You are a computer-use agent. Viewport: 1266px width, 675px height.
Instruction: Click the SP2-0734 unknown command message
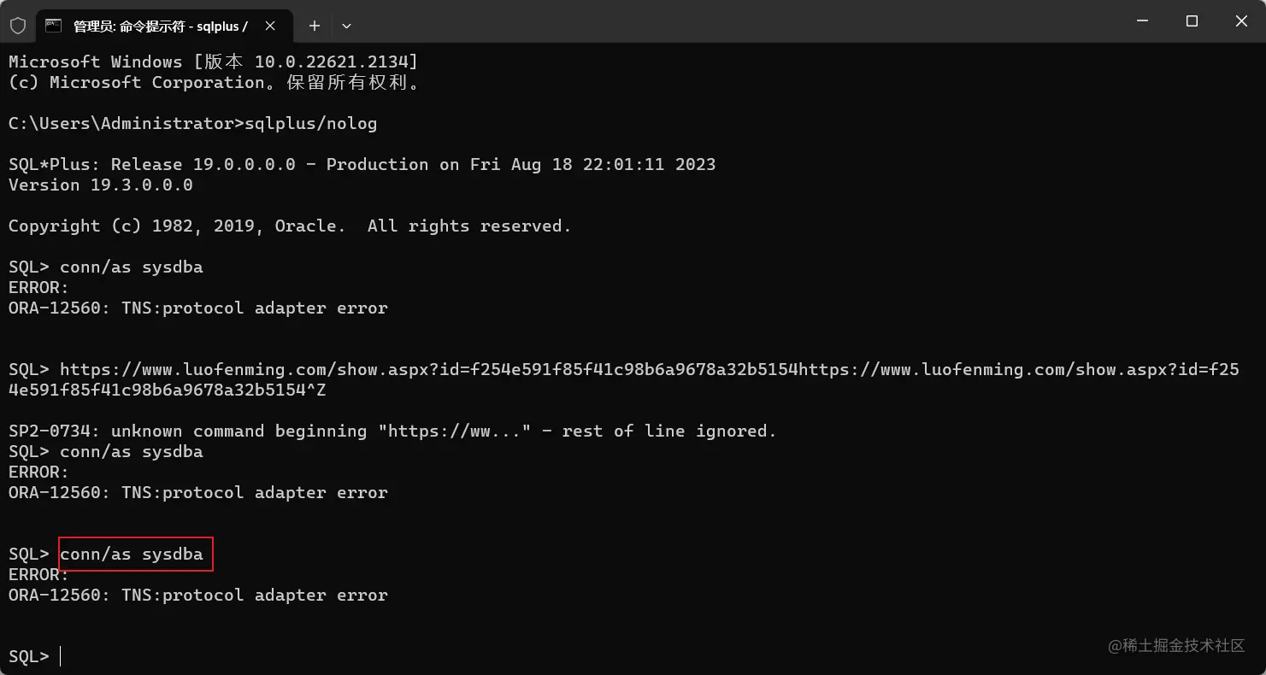click(x=392, y=431)
